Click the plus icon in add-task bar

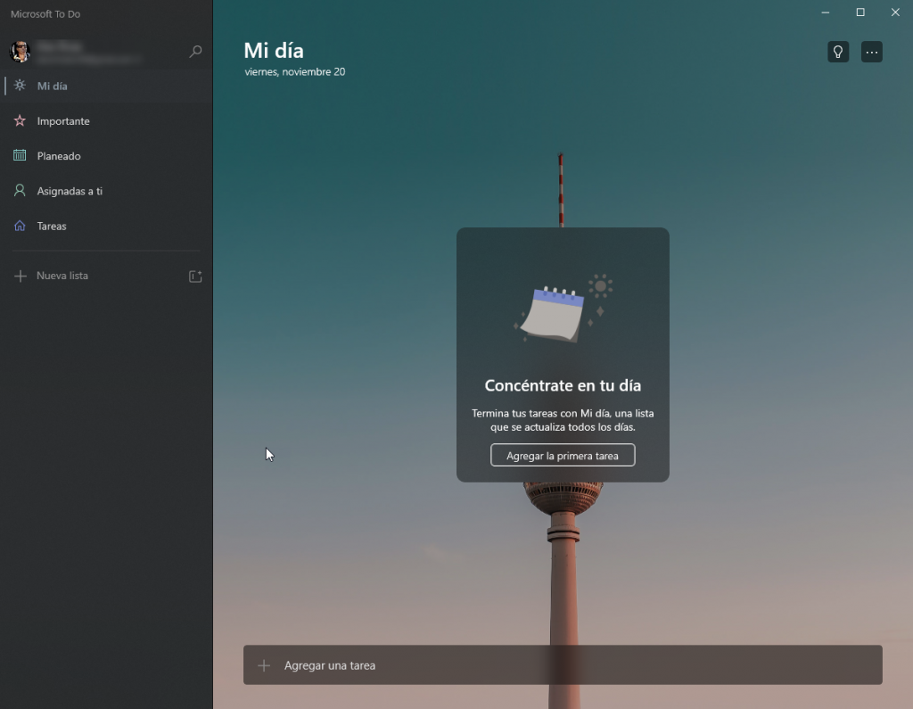(x=264, y=665)
